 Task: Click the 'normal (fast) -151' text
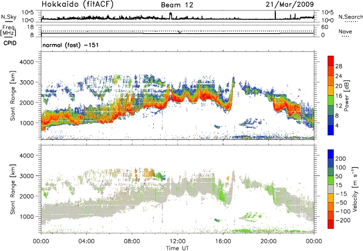(71, 45)
